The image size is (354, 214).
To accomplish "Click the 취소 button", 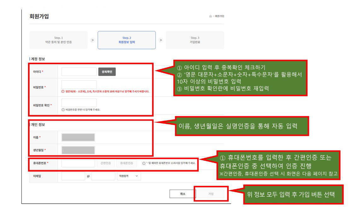I will (183, 194).
